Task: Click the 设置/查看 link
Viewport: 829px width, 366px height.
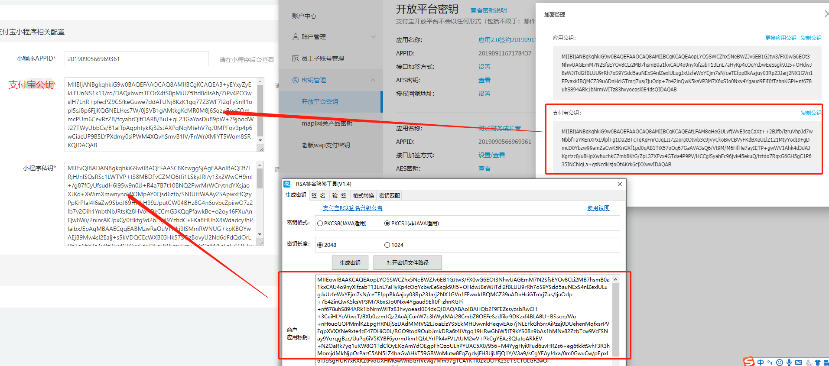Action: pos(491,155)
